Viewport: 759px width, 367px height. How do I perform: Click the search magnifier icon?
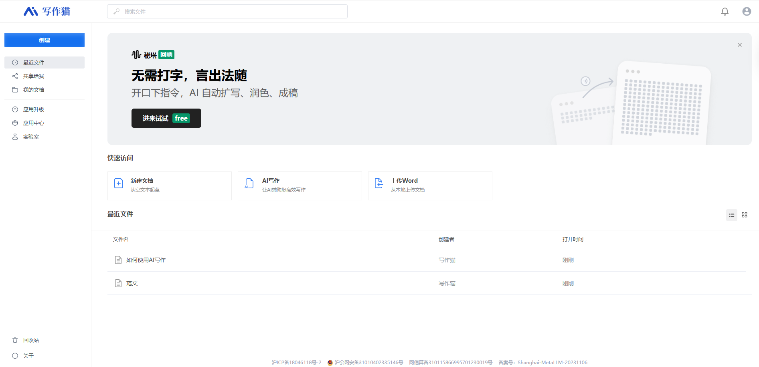click(x=117, y=12)
